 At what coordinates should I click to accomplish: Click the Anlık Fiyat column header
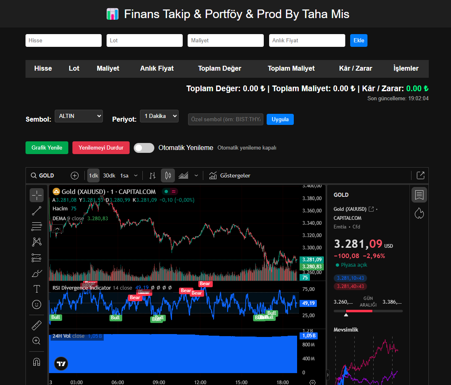(x=157, y=68)
